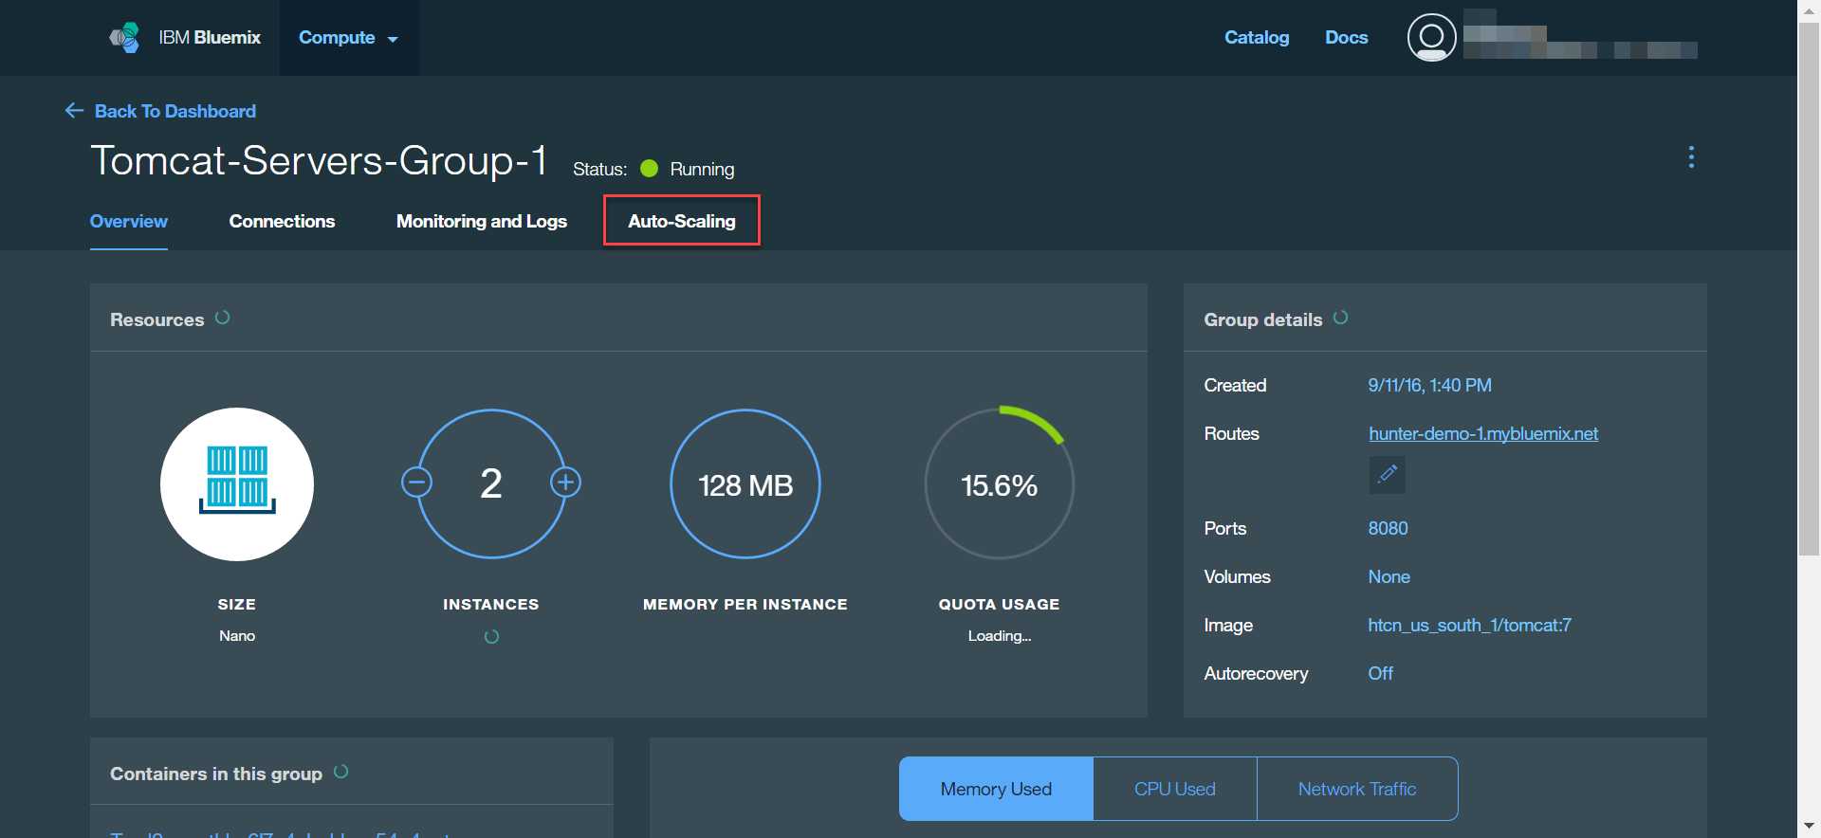The width and height of the screenshot is (1821, 838).
Task: Click the Resources panel heading
Action: [157, 320]
